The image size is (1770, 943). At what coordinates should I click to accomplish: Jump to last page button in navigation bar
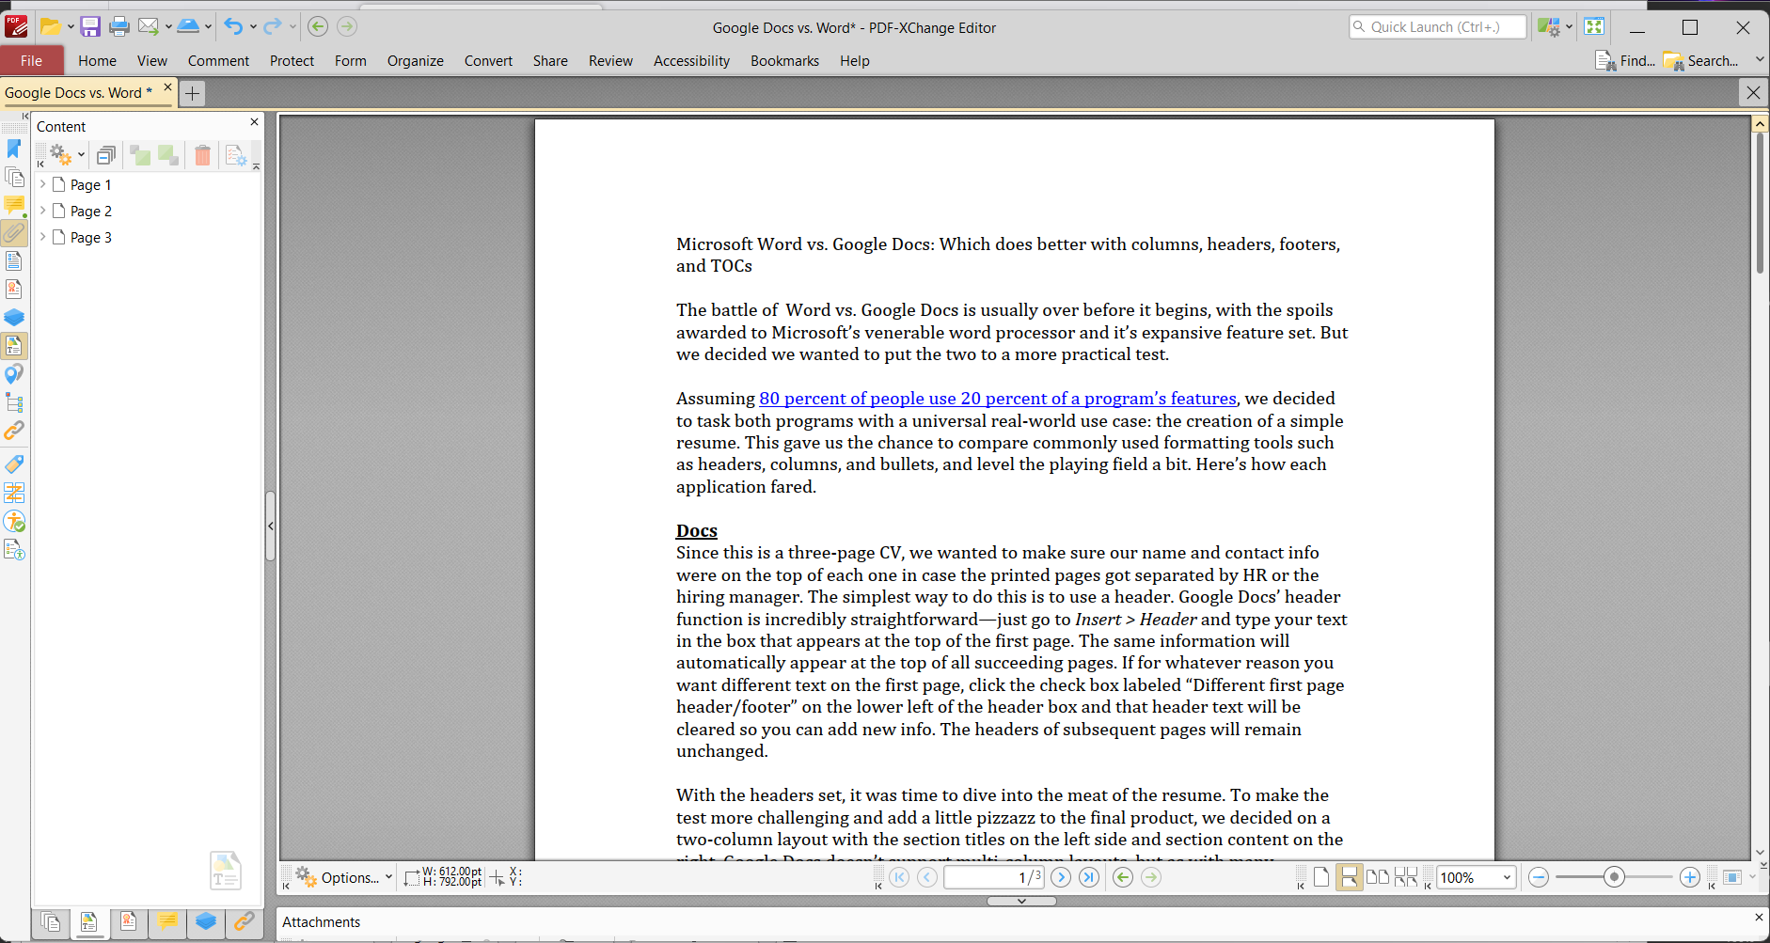coord(1089,877)
